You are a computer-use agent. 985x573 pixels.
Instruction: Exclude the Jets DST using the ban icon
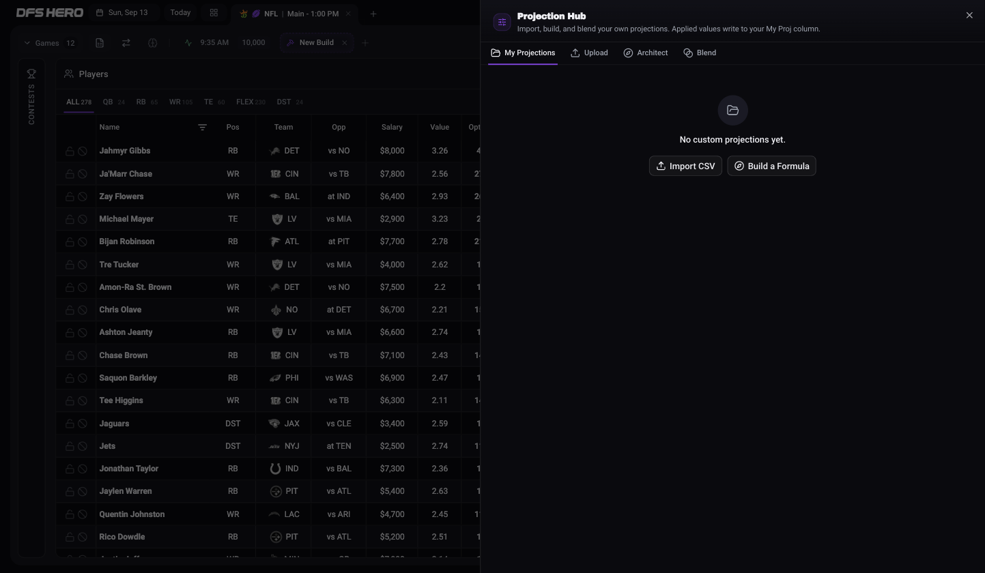click(83, 446)
